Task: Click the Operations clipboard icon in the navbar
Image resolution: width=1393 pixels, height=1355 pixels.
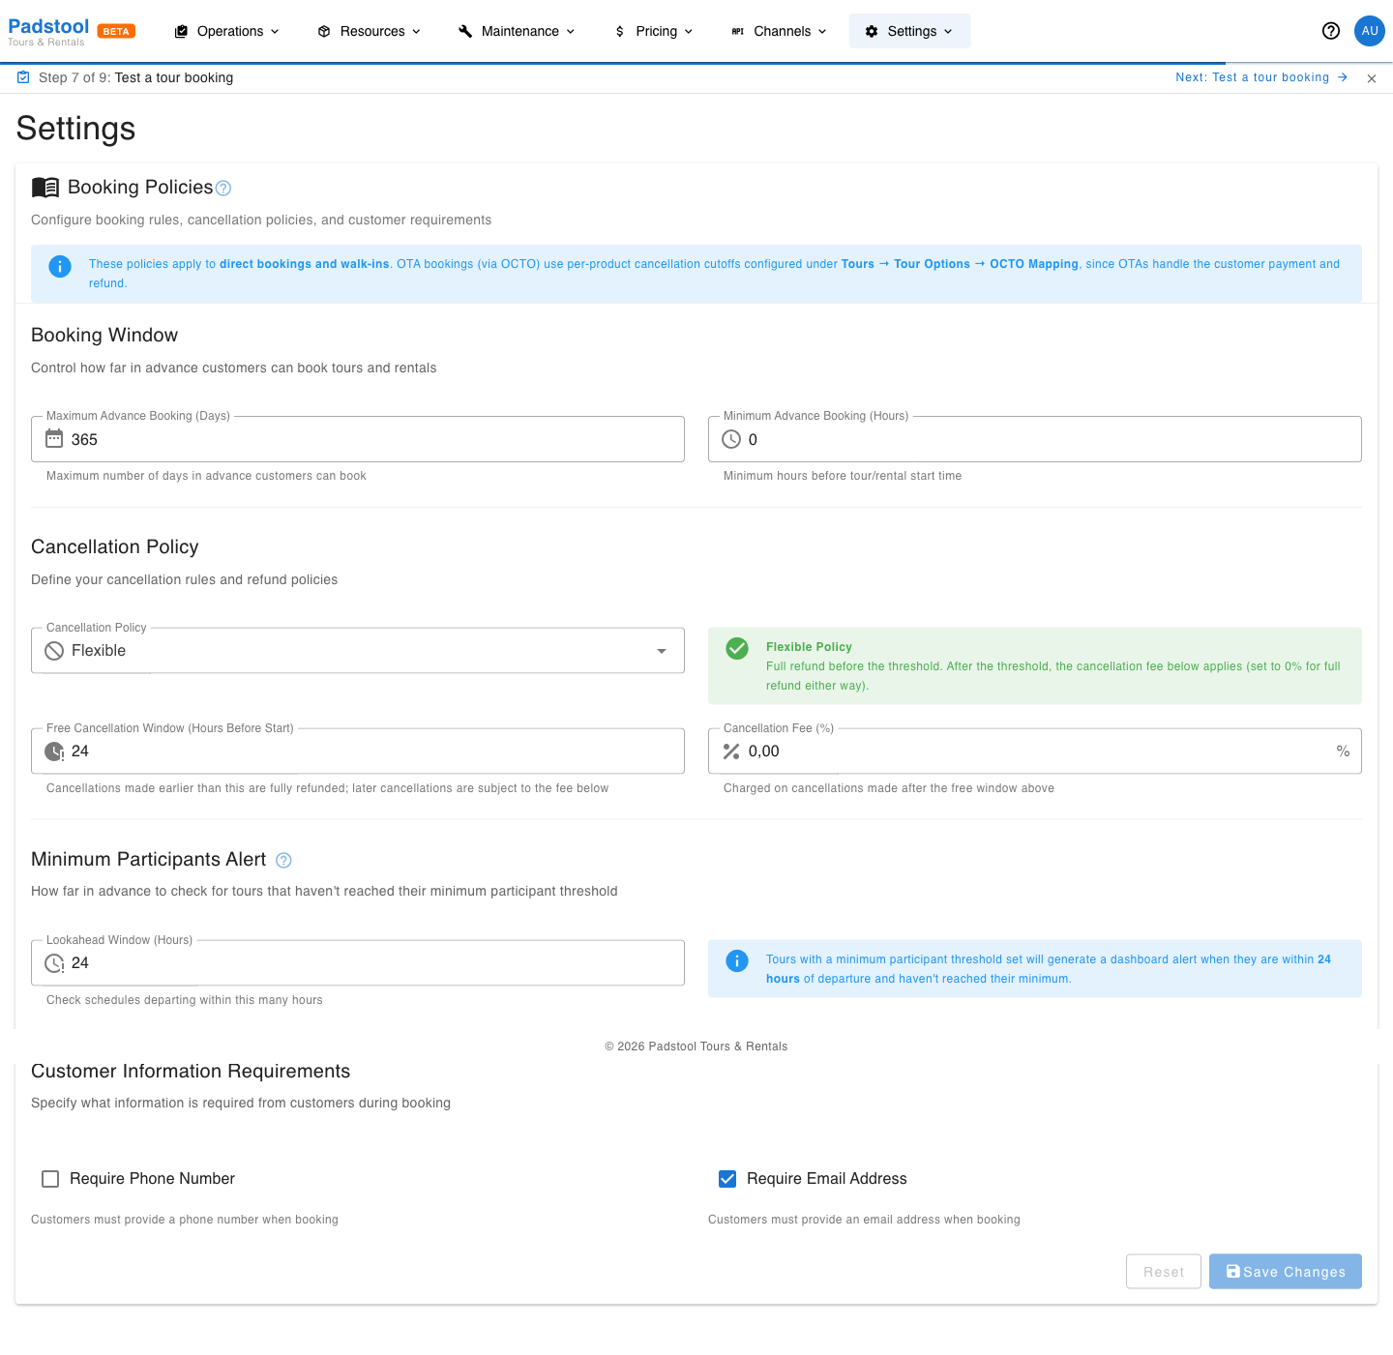Action: coord(181,31)
